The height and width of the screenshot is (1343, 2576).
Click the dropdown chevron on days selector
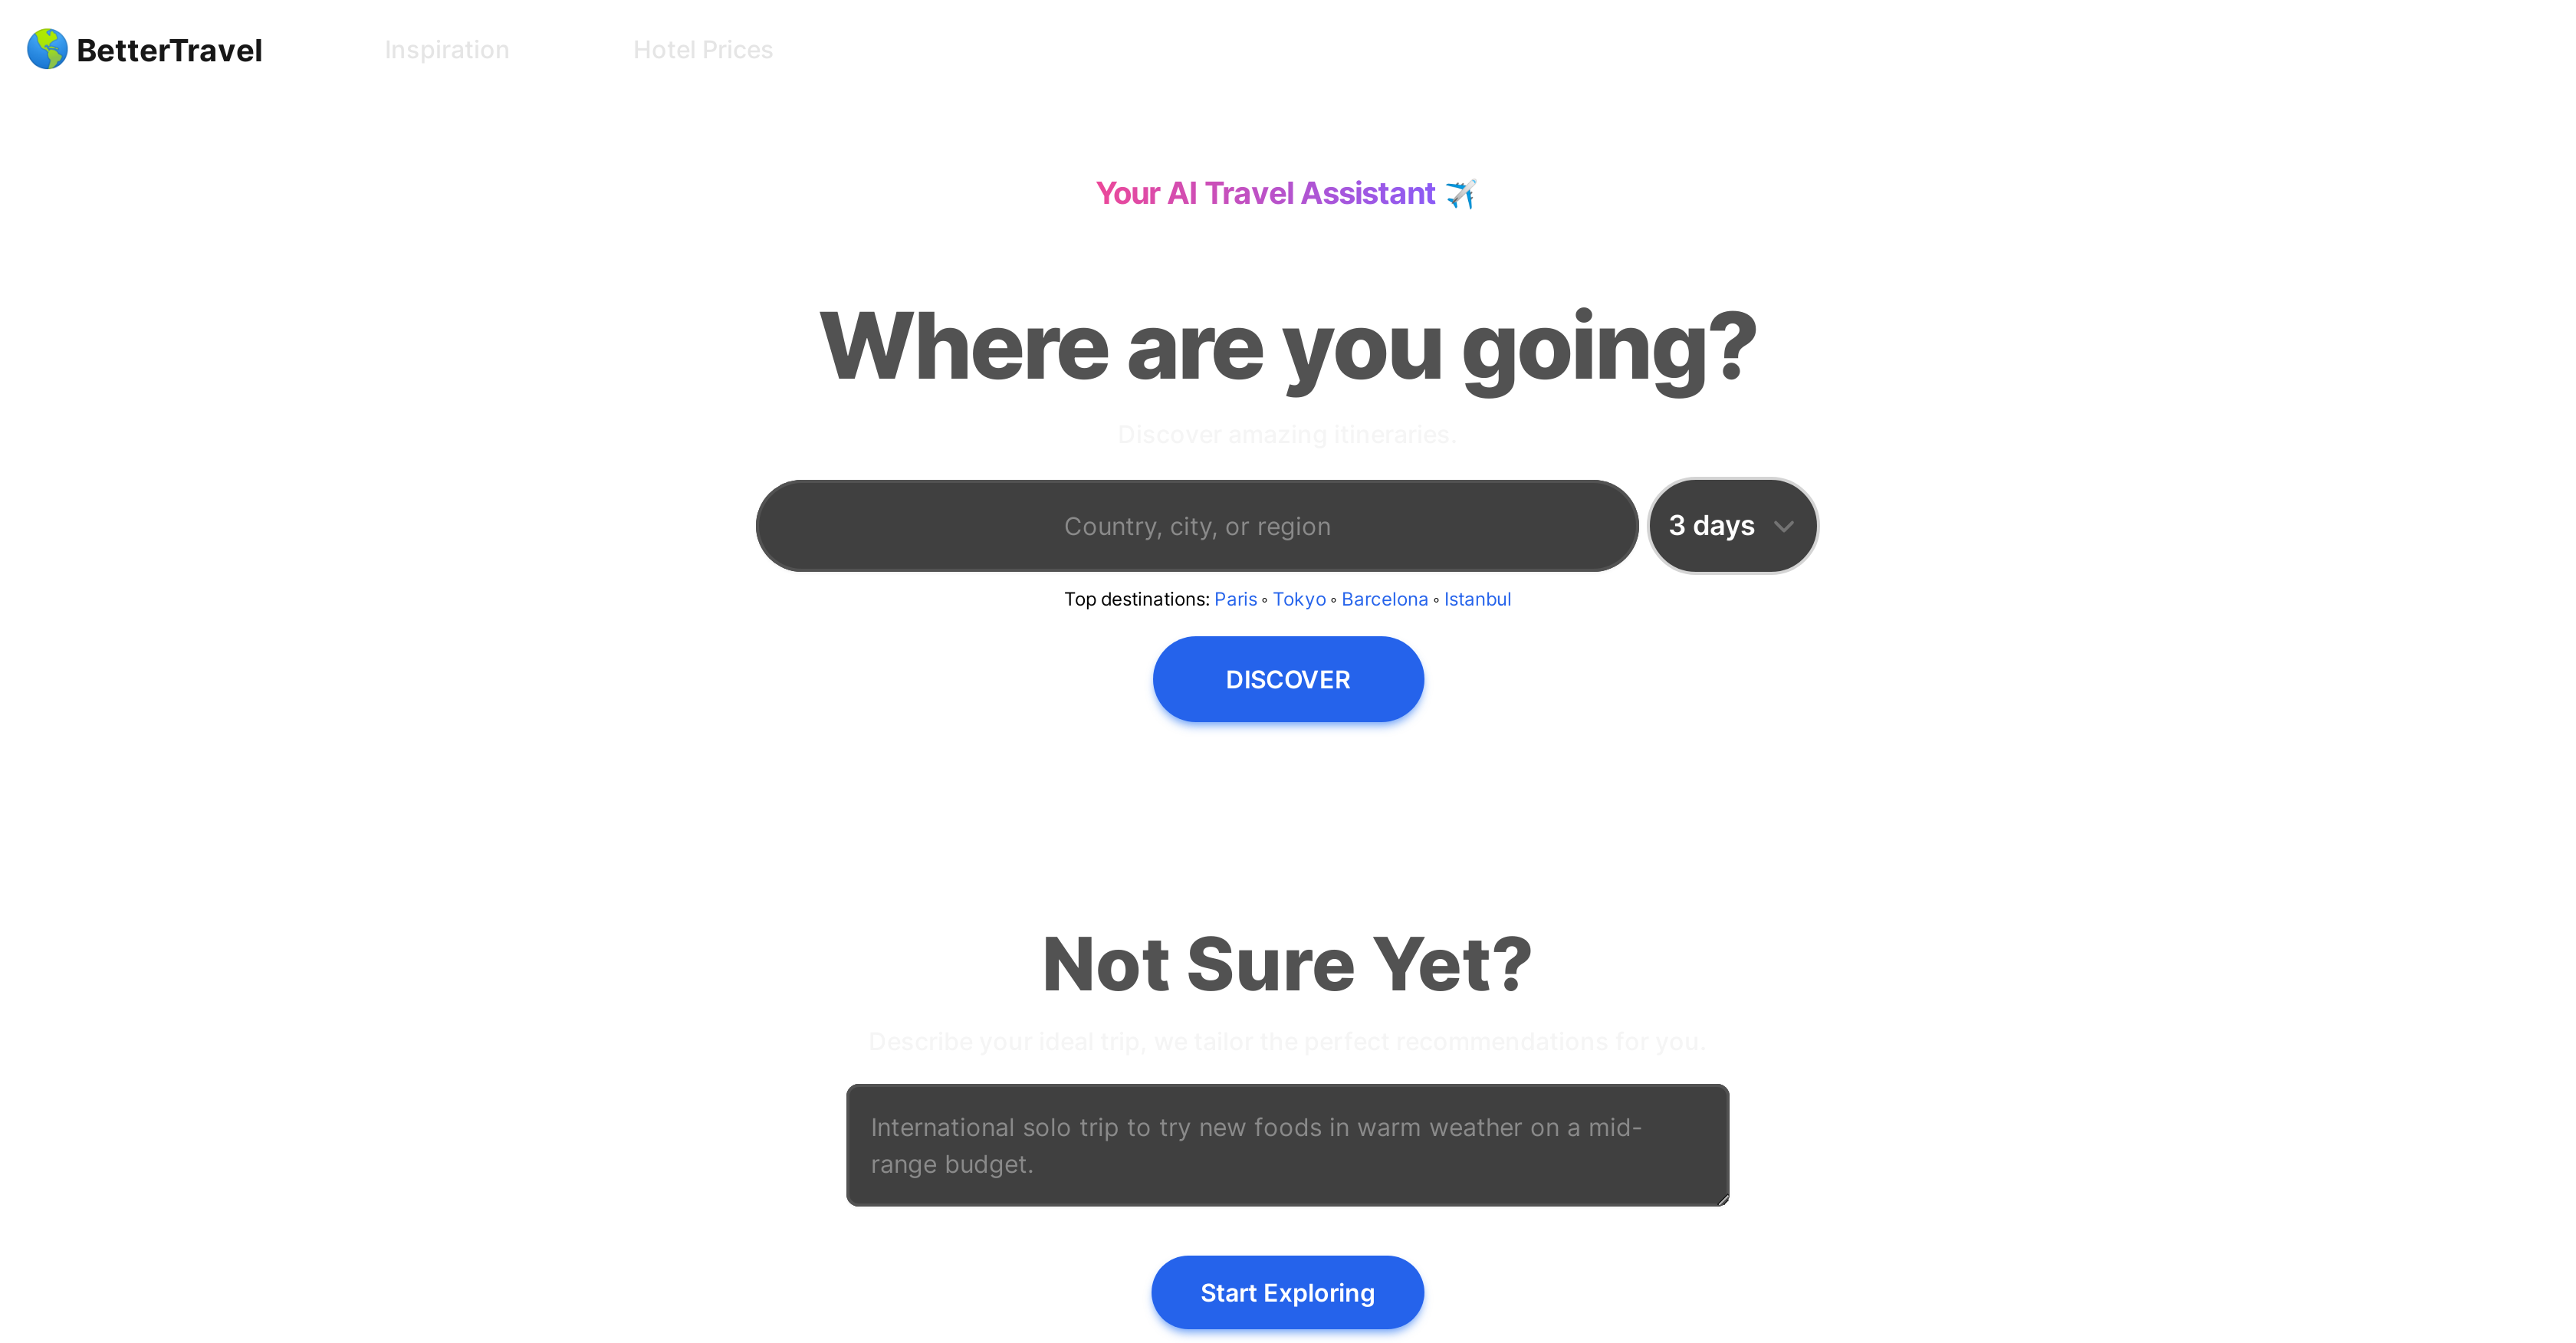(1784, 527)
